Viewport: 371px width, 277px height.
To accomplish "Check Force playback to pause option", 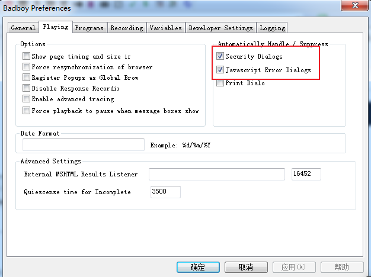I will (x=26, y=110).
